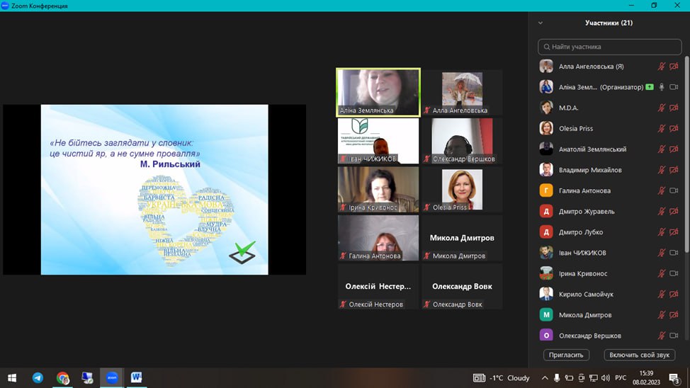Click camera-off icon for Владимир Михайлов

coord(674,170)
